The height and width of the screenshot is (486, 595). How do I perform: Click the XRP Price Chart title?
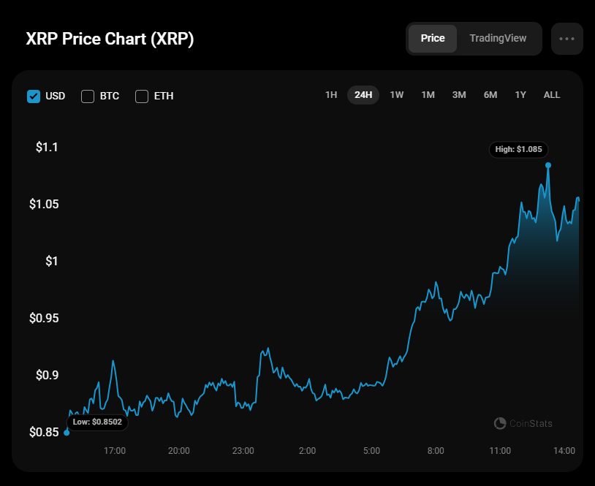pyautogui.click(x=110, y=39)
